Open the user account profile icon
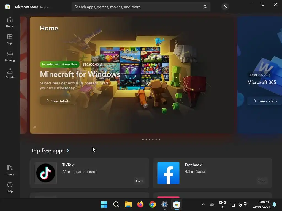282x211 pixels. click(225, 7)
